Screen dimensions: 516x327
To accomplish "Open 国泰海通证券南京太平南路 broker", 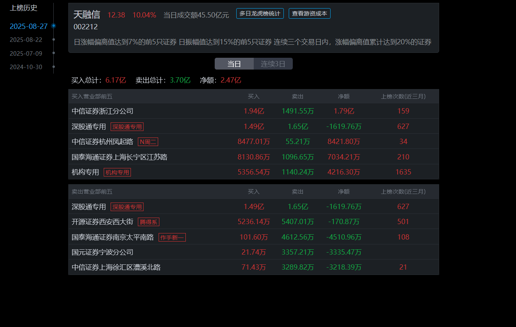I will point(113,237).
